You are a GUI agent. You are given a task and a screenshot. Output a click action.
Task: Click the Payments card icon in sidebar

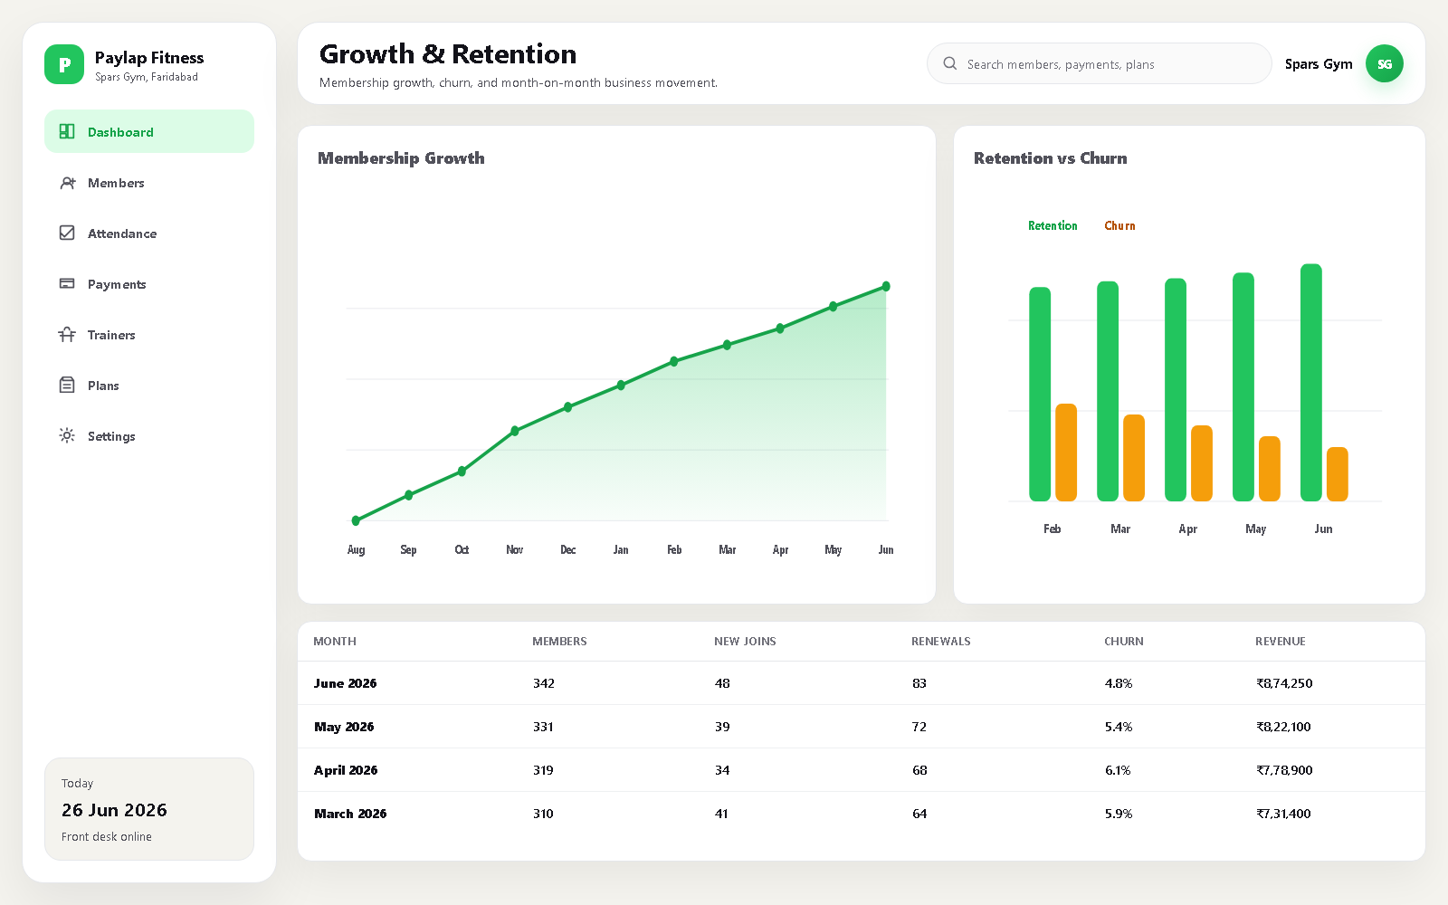pyautogui.click(x=67, y=283)
